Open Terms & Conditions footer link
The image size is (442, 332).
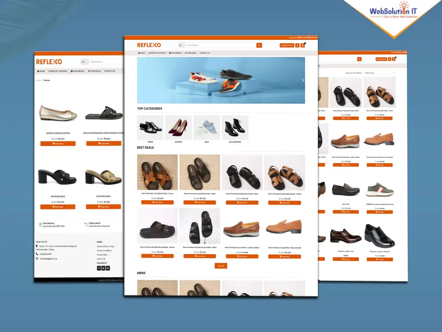tap(104, 251)
